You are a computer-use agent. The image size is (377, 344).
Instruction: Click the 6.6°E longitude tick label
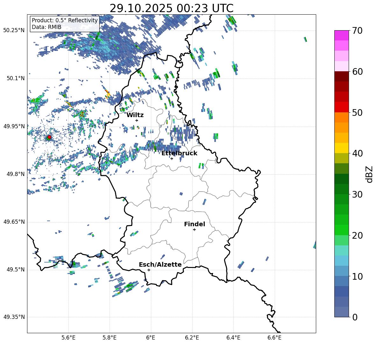tap(274, 338)
